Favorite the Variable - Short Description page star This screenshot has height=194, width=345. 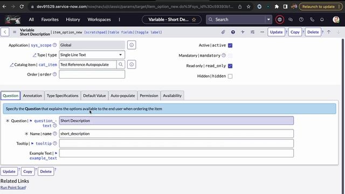194,19
